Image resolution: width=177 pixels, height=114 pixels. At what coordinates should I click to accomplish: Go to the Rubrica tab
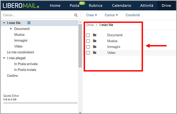(95, 5)
